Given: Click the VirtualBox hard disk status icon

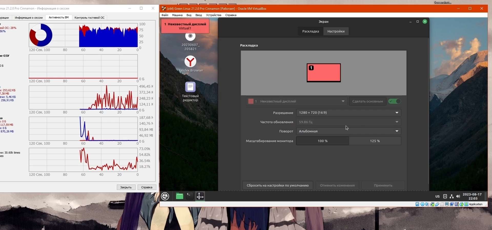Looking at the screenshot, I should (x=417, y=204).
